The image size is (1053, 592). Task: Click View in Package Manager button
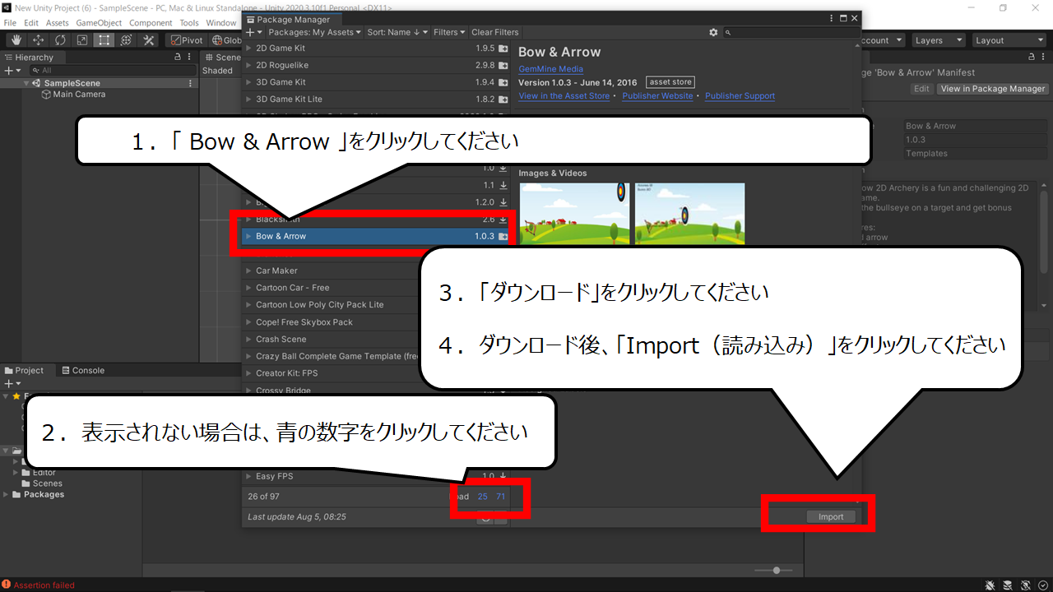pyautogui.click(x=993, y=89)
